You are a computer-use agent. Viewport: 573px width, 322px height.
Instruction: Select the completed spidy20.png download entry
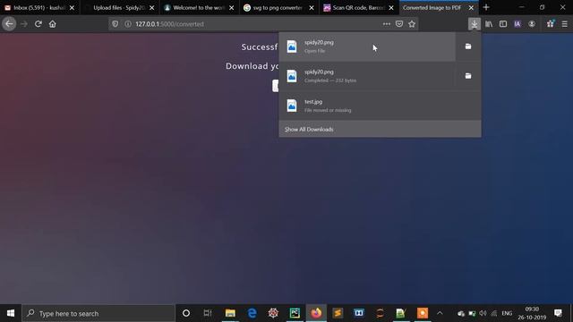tap(367, 76)
